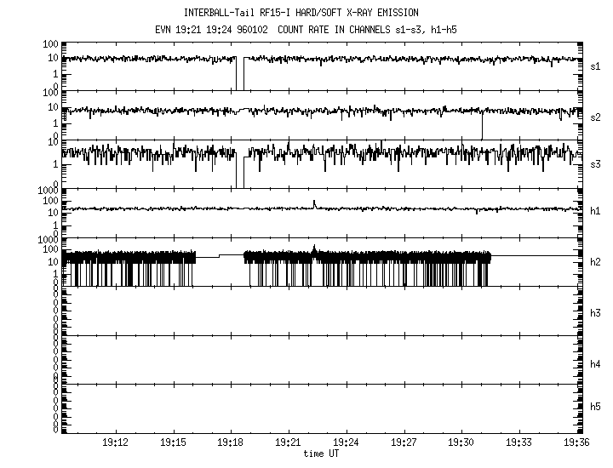Click the h4 channel label
This screenshot has height=468, width=613.
[x=596, y=364]
